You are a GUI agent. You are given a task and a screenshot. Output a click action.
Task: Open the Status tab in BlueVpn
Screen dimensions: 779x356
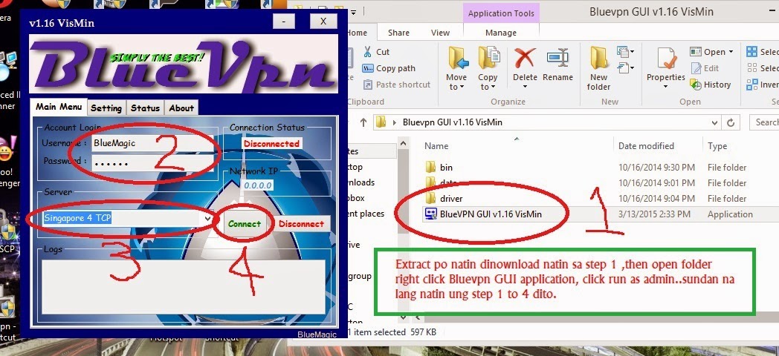click(x=145, y=108)
